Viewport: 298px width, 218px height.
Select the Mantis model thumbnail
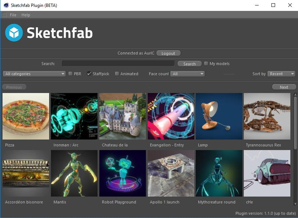(x=74, y=173)
